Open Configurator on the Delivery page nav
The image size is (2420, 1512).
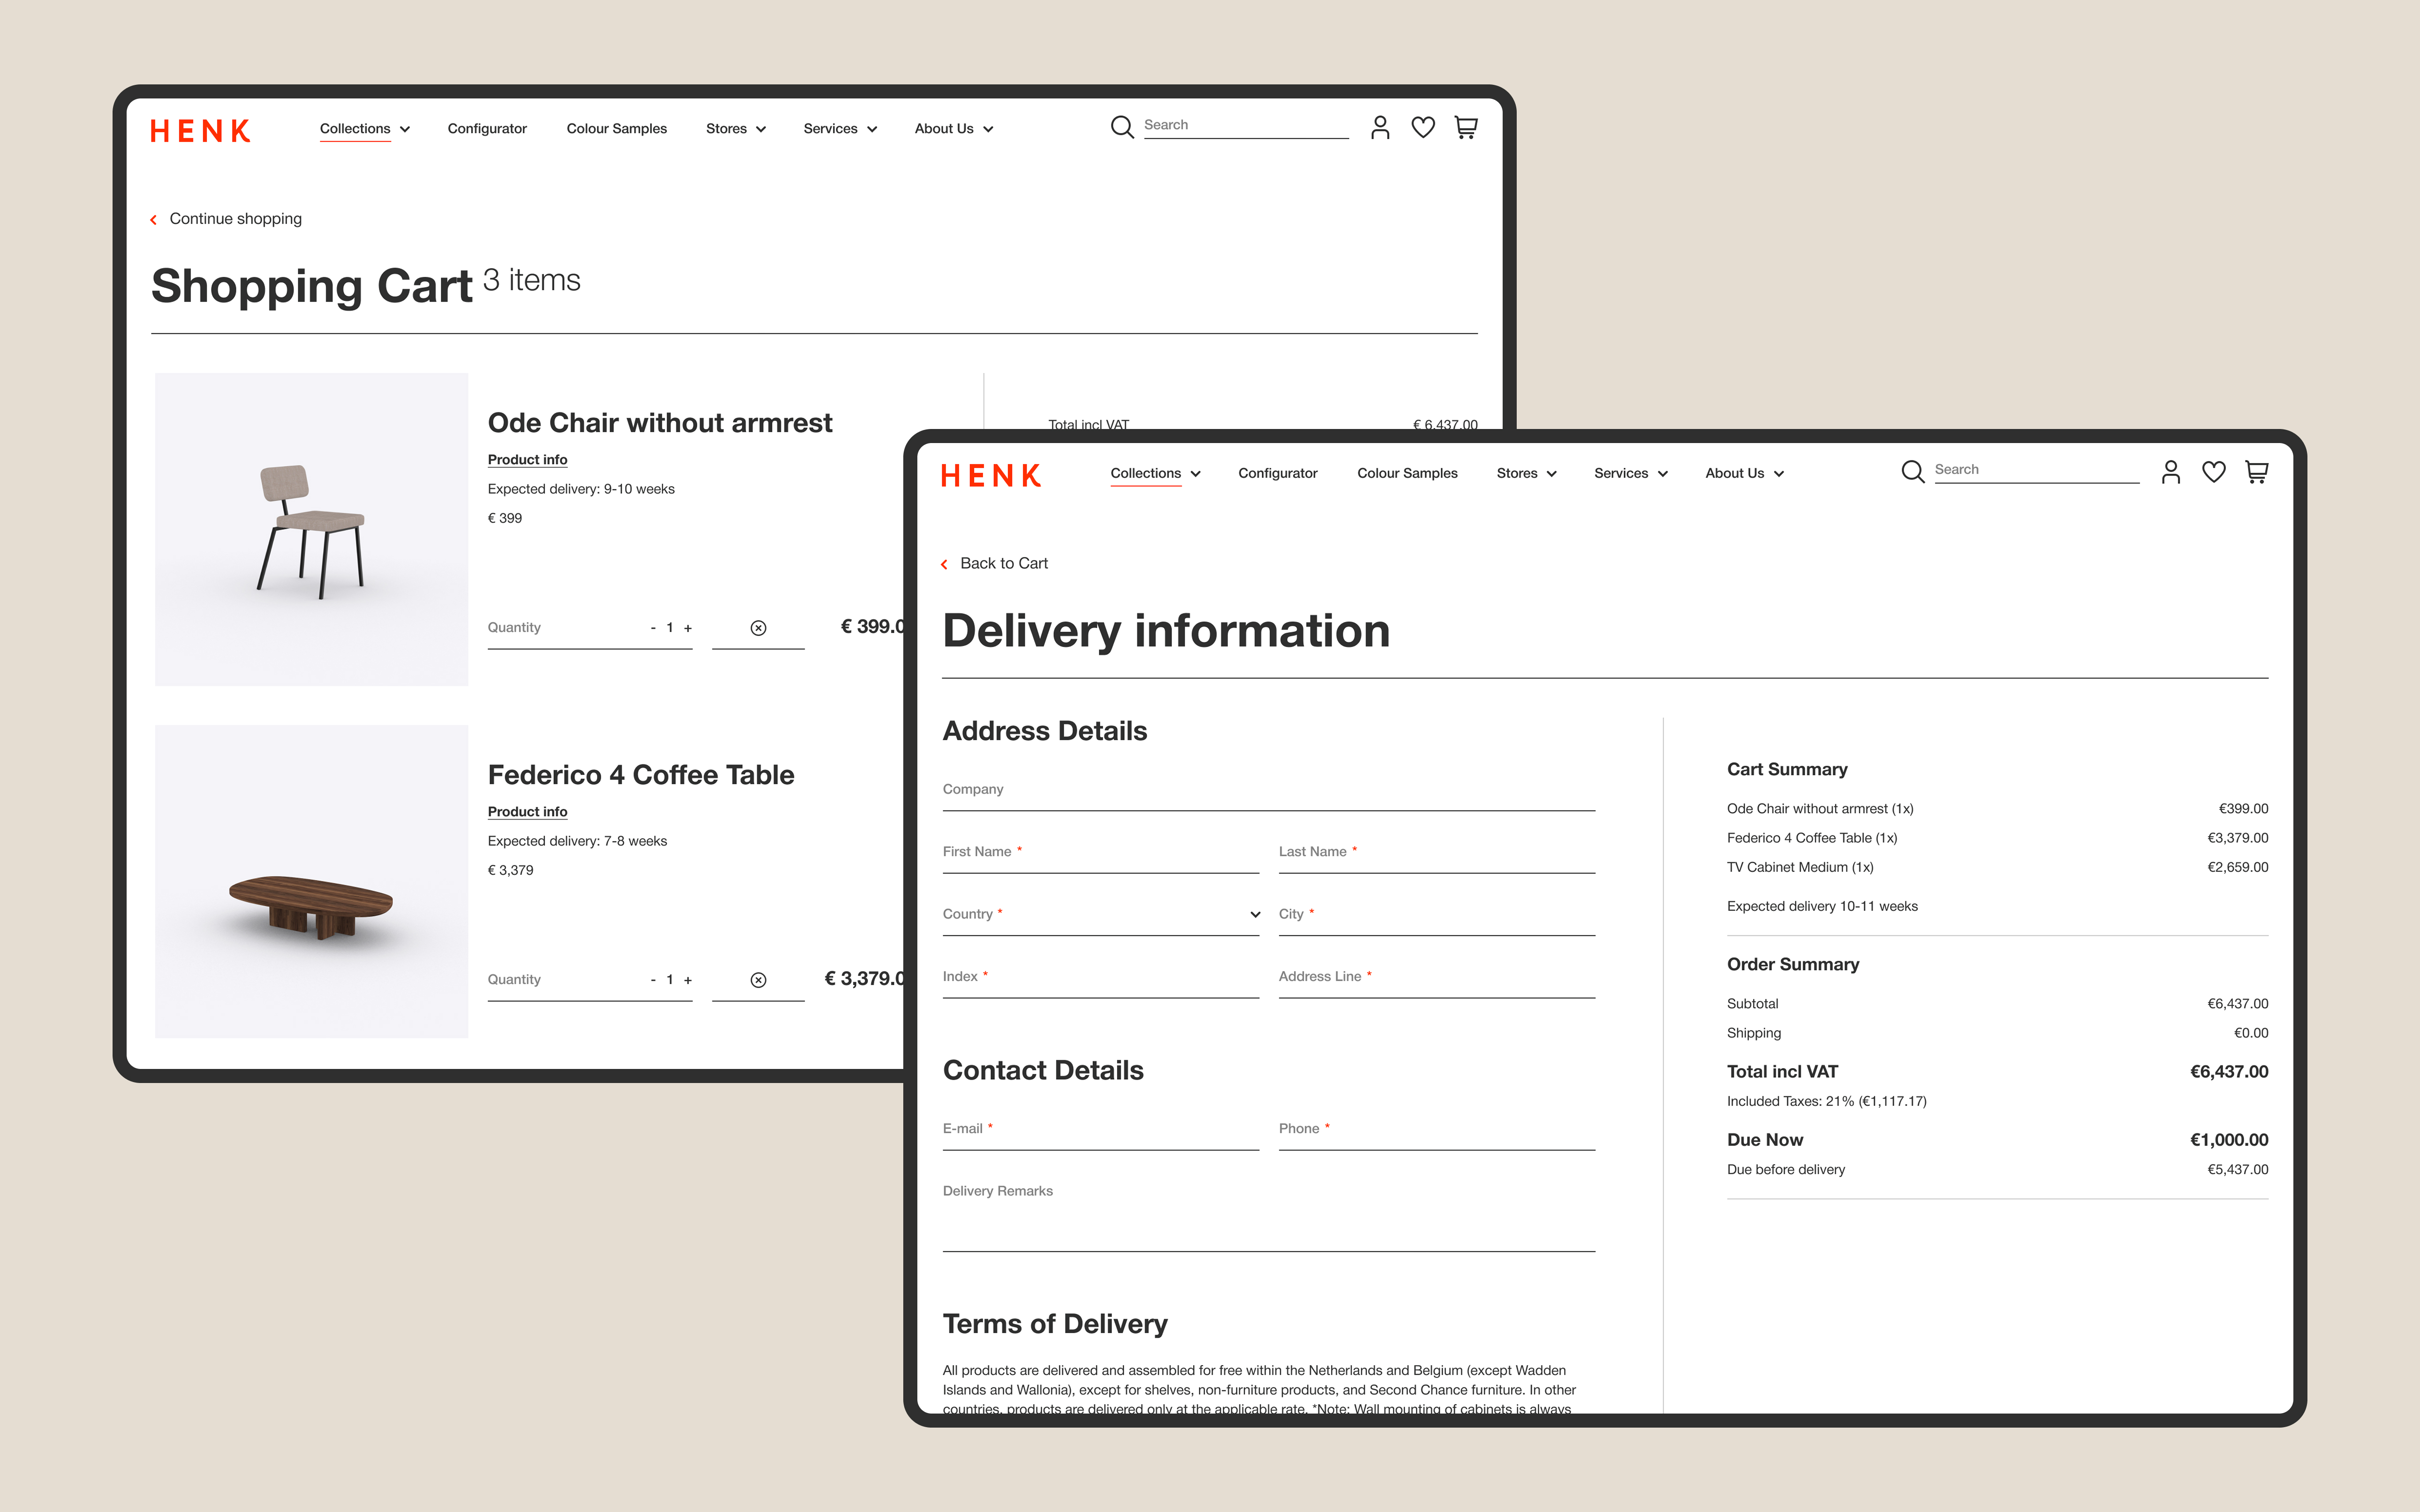(x=1277, y=473)
